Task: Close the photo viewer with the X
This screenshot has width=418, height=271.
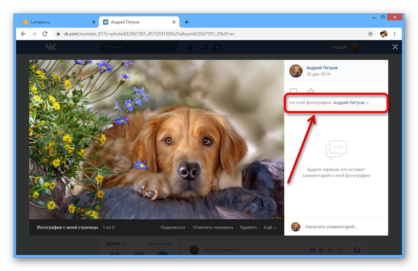Action: pyautogui.click(x=395, y=47)
